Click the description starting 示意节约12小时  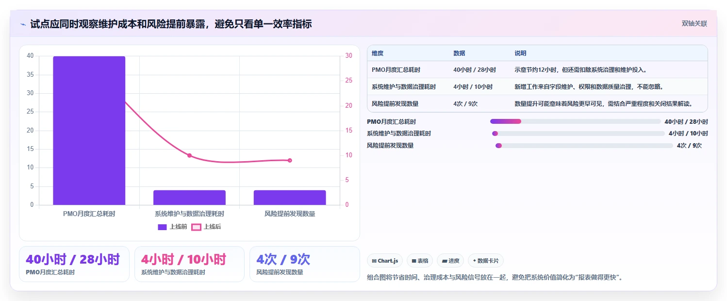click(580, 70)
